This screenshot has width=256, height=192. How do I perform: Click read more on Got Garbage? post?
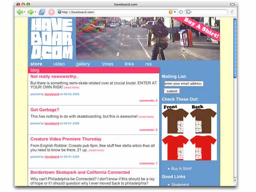point(146,117)
